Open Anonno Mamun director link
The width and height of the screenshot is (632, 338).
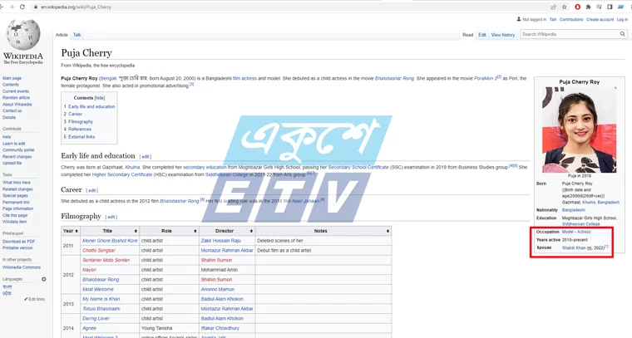(x=218, y=289)
